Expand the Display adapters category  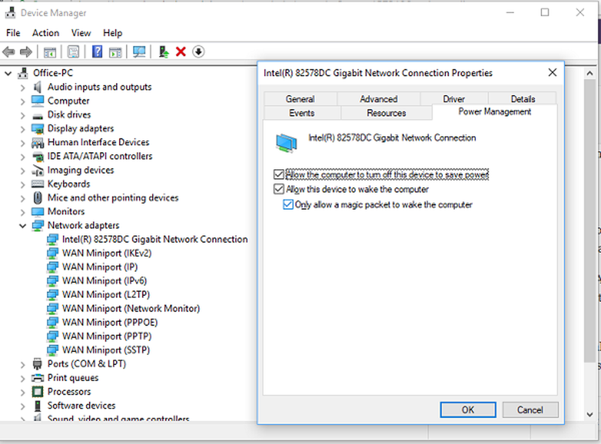coord(23,129)
